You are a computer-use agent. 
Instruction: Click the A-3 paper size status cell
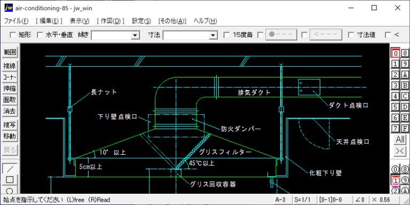coord(282,200)
